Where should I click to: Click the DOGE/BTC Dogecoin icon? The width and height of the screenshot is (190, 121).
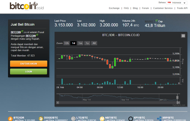(41, 119)
